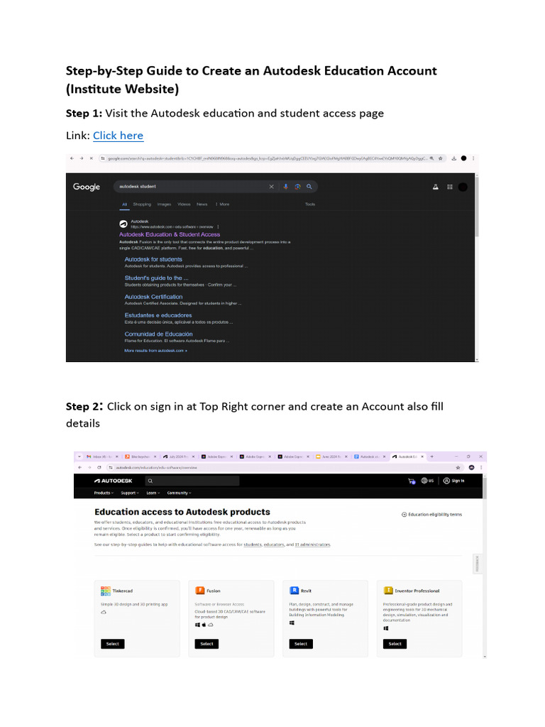545x727 pixels.
Task: Switch to the Shopping results tab
Action: coord(142,204)
